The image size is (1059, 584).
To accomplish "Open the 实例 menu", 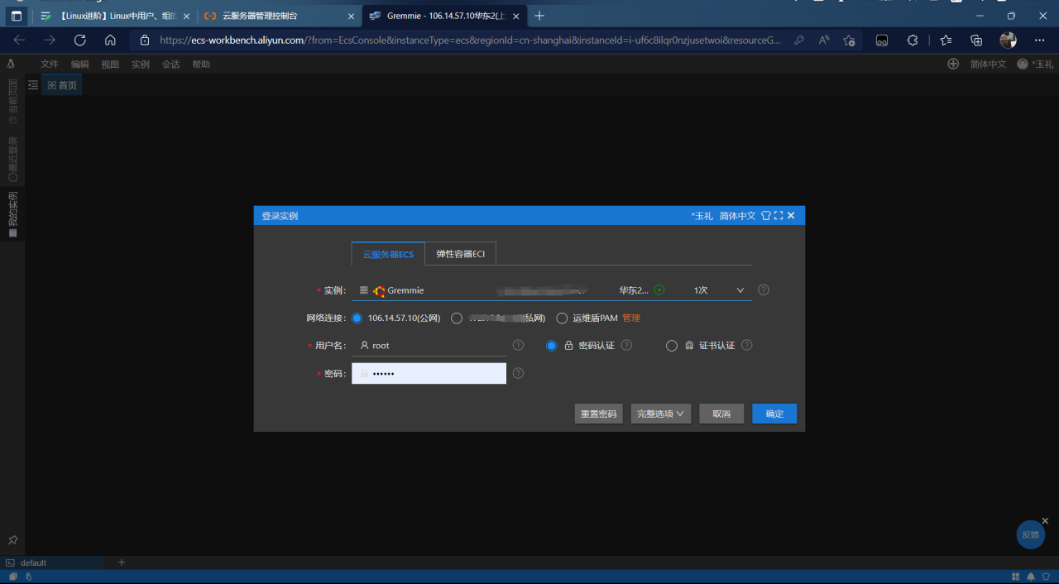I will (141, 64).
